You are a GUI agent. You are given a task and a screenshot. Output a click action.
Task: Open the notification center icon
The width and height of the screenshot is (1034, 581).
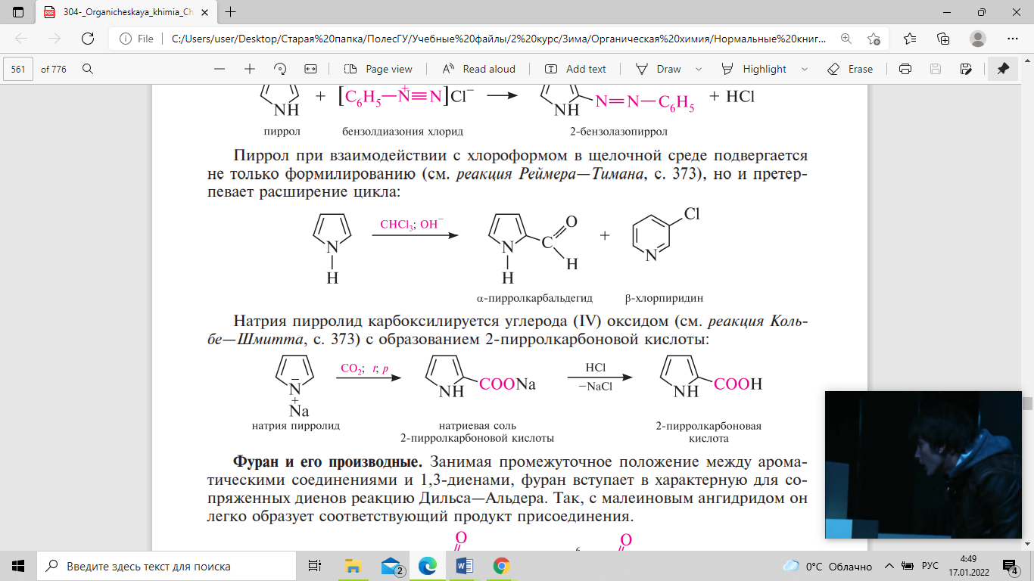click(x=1011, y=566)
